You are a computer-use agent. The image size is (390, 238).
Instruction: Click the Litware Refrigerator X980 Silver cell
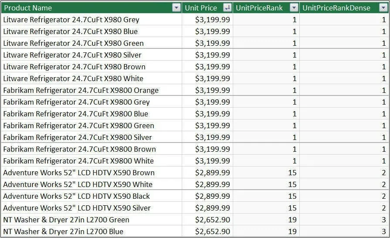coord(92,55)
